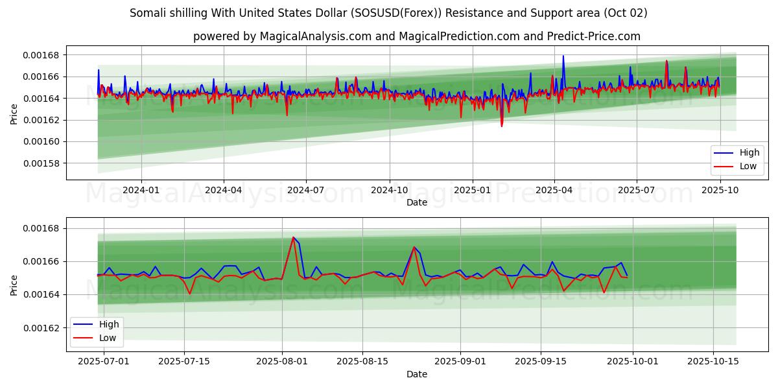778x389 pixels.
Task: Click the 2024-07 date tick label
Action: click(305, 190)
